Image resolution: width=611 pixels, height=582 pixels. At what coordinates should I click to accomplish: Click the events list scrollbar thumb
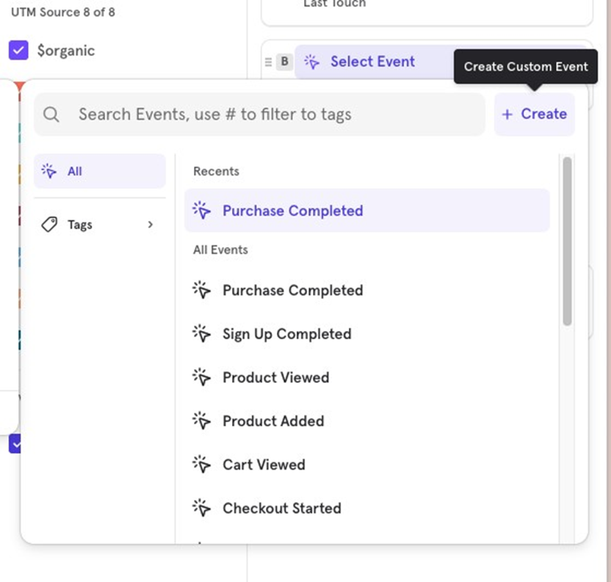pos(567,242)
